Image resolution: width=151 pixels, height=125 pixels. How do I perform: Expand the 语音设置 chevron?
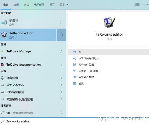(x=61, y=78)
